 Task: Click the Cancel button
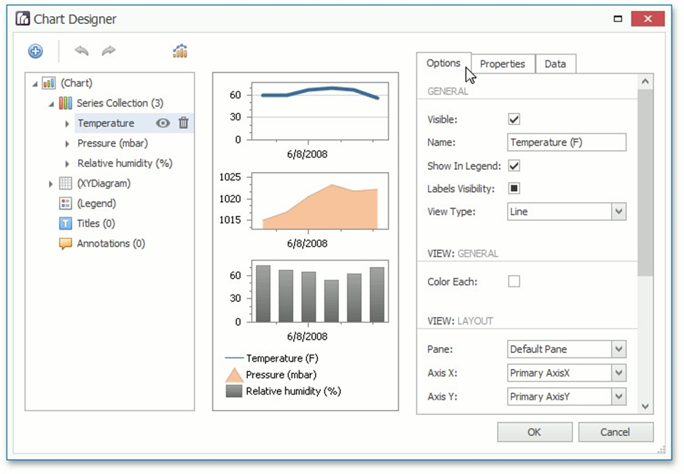point(615,432)
